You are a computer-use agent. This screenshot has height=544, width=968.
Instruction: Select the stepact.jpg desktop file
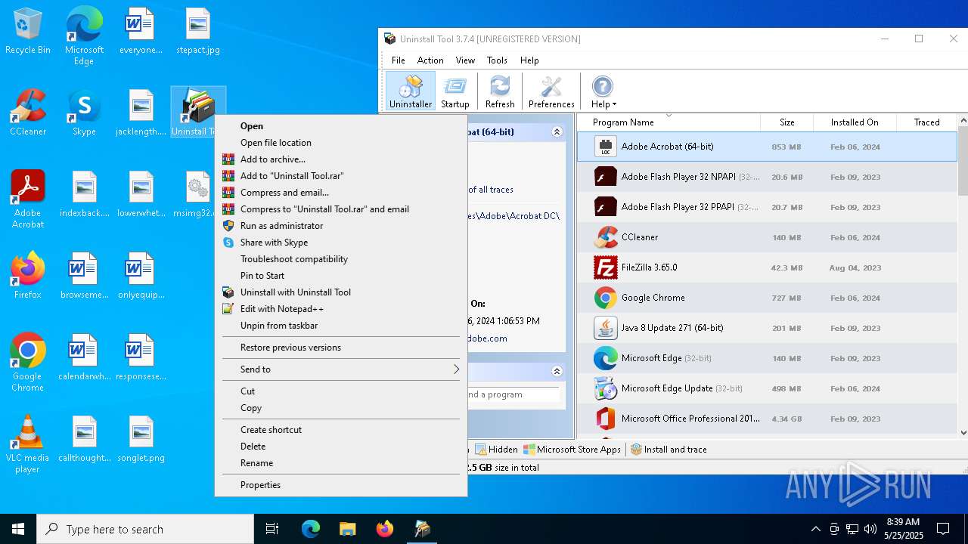[x=198, y=32]
